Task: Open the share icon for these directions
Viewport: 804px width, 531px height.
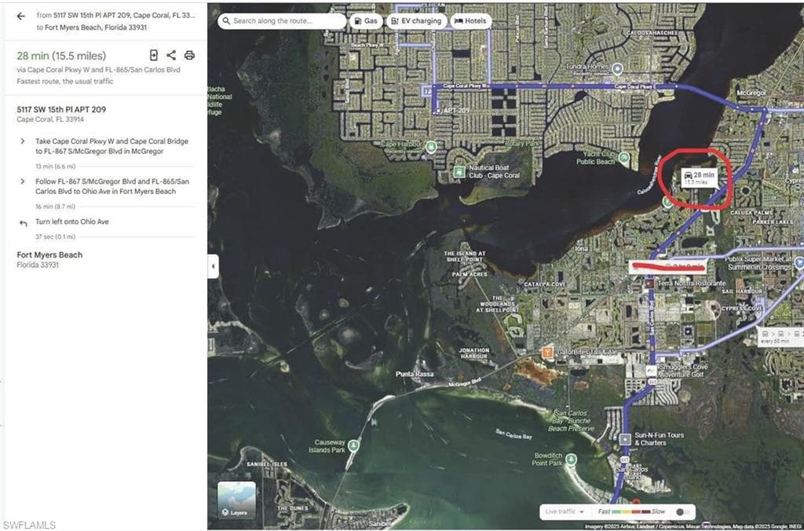Action: click(170, 56)
